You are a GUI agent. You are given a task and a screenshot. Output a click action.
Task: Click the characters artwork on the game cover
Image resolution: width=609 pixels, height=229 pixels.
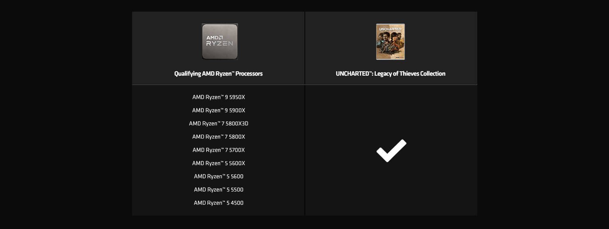click(x=390, y=44)
